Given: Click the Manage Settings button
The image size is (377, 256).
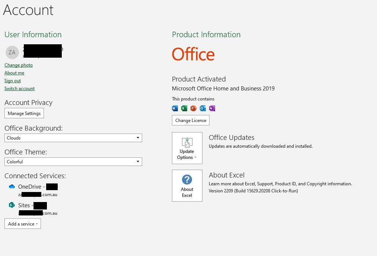Looking at the screenshot, I should pos(24,113).
